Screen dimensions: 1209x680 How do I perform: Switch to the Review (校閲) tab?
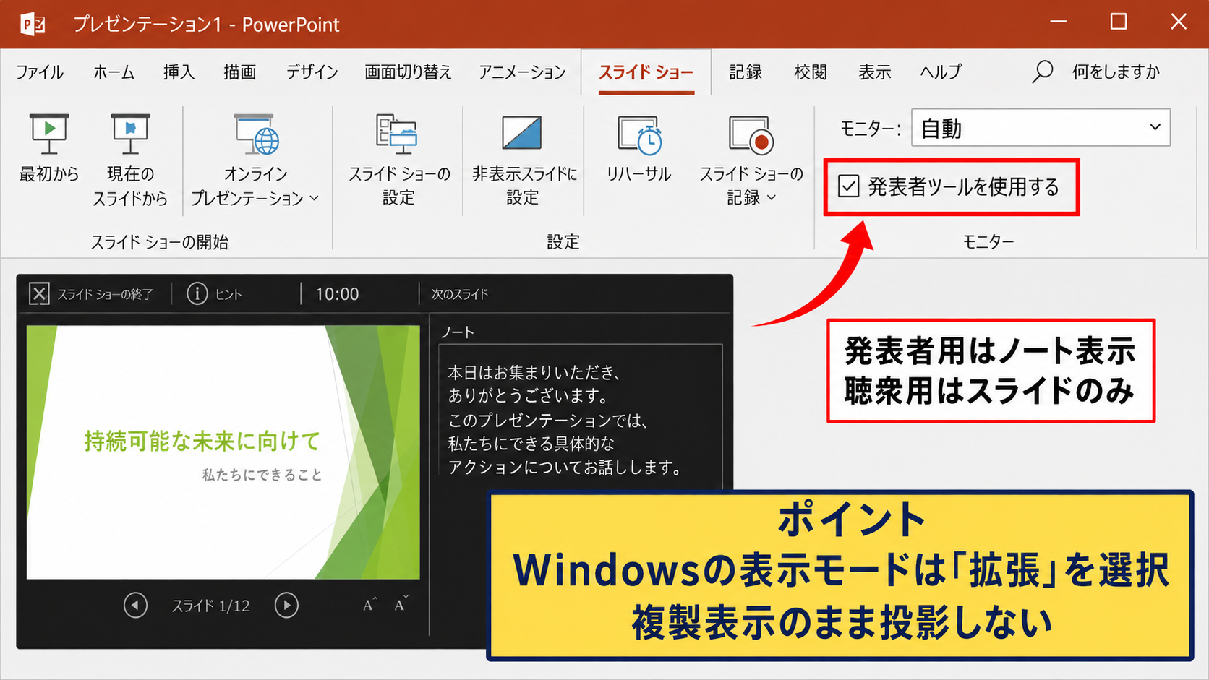tap(810, 72)
